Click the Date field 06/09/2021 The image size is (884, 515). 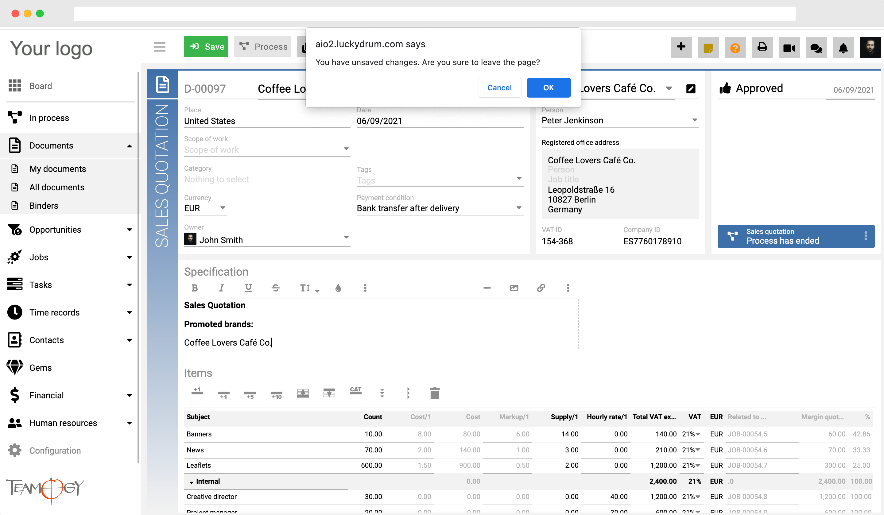pos(440,121)
